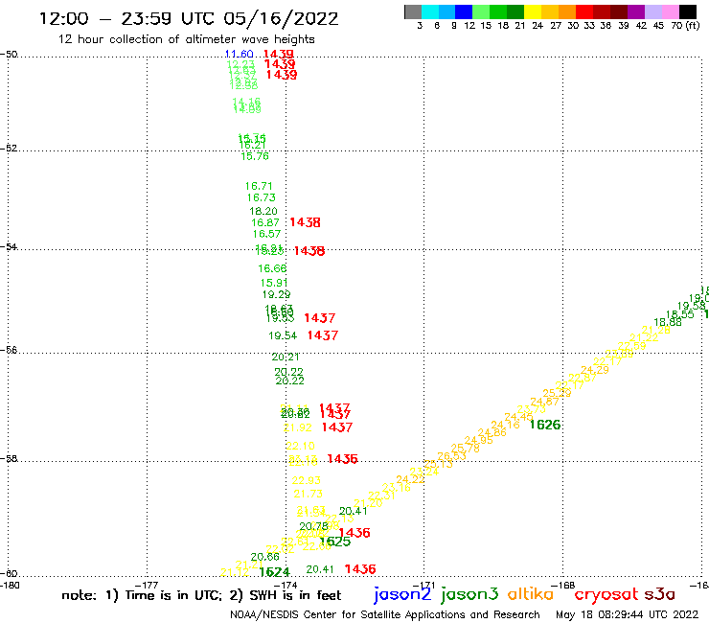
Task: Click the wave height value 16.71
Action: [259, 186]
